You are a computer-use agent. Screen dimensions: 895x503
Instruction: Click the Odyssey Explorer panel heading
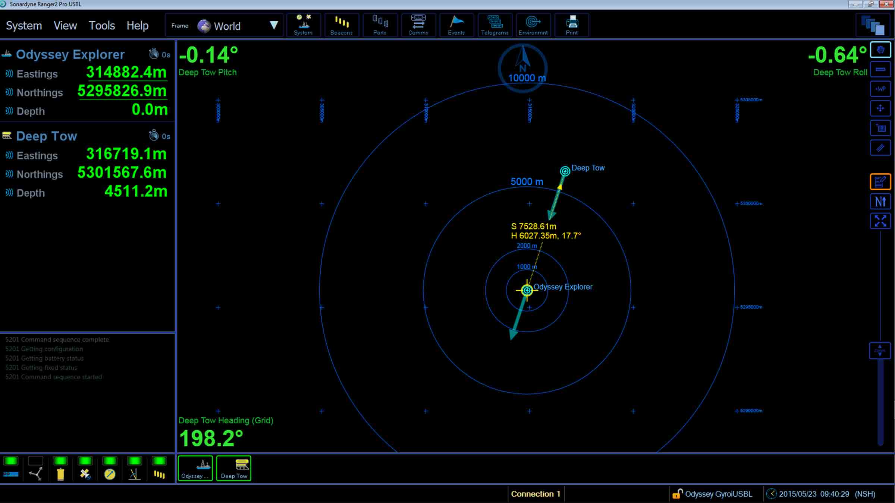(70, 54)
